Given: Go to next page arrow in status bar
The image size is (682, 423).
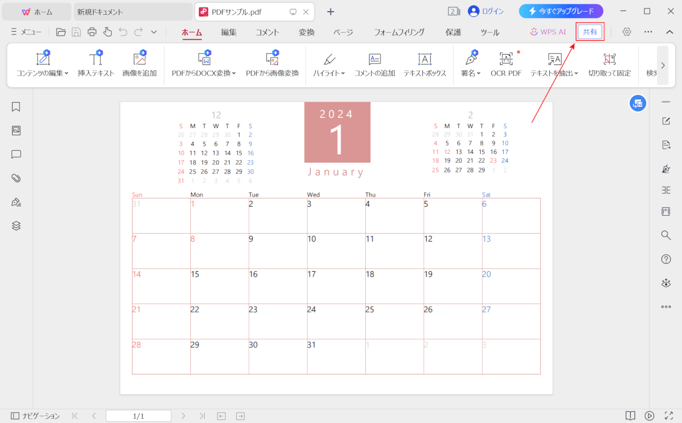Looking at the screenshot, I should click(183, 416).
